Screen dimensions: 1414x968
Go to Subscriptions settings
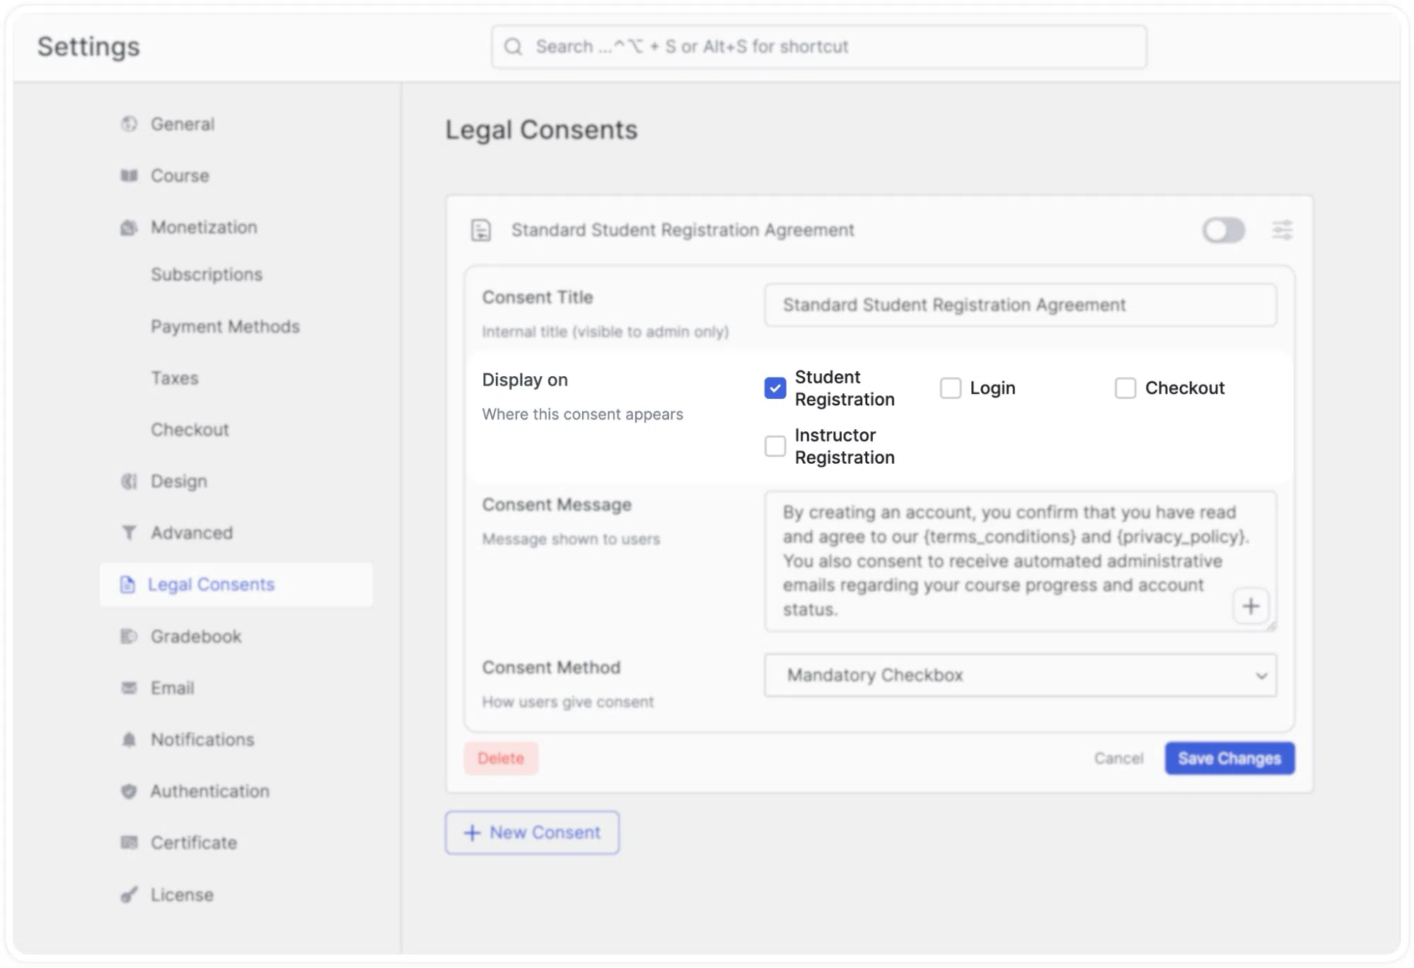[x=207, y=274]
